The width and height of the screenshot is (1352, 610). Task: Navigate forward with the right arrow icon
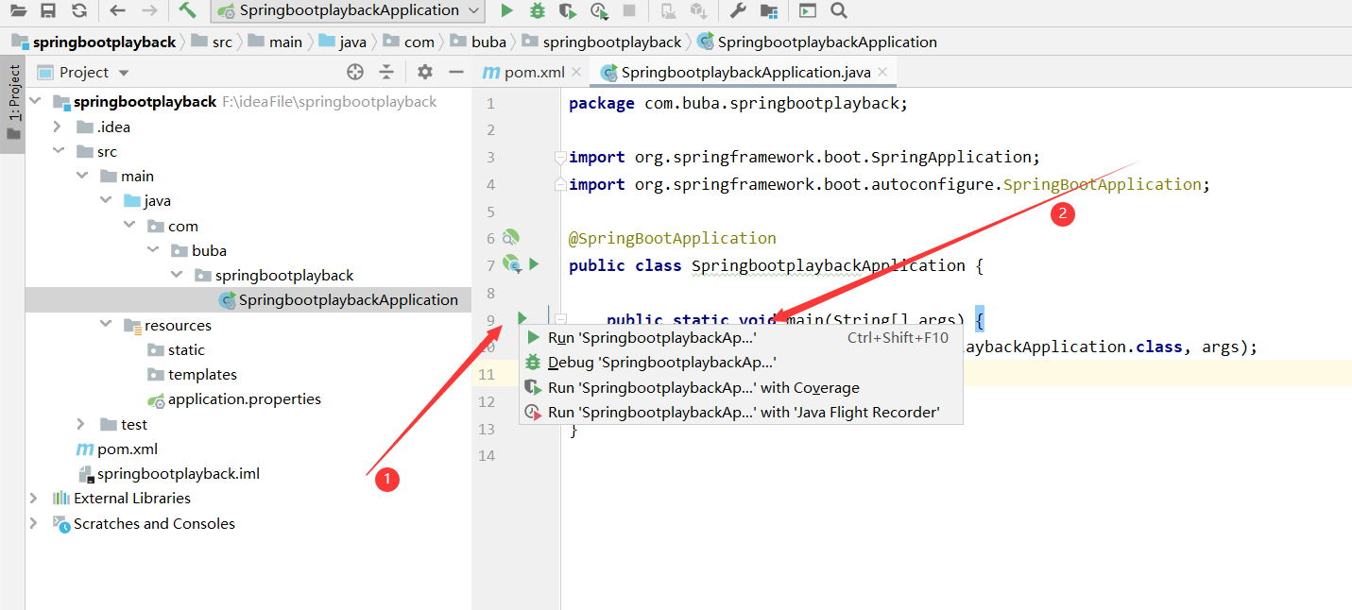click(148, 10)
